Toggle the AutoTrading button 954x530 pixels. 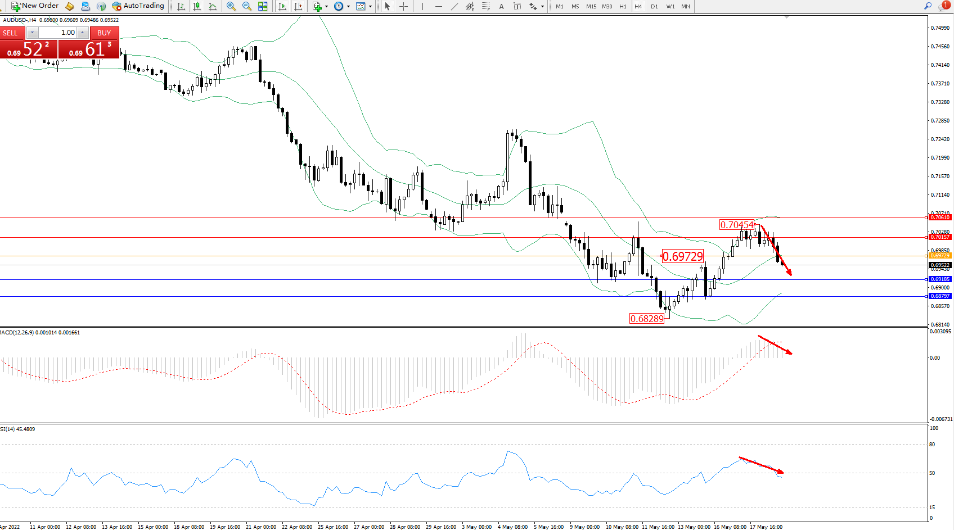coord(138,6)
